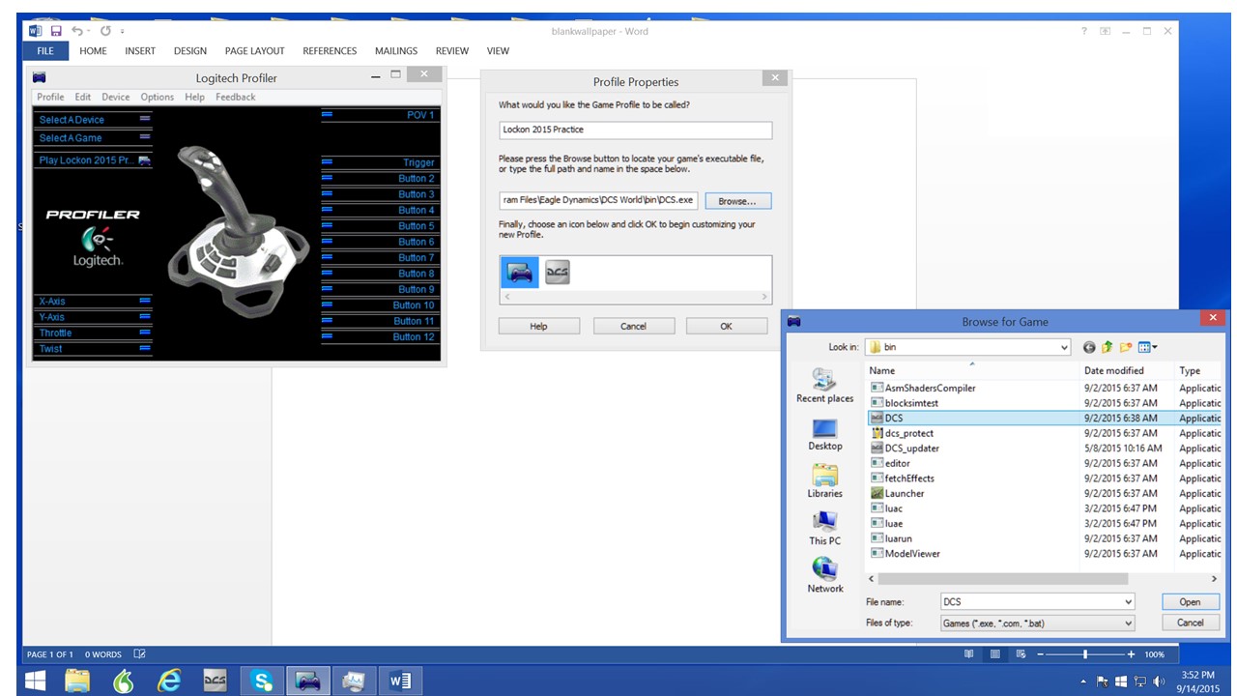1237x696 pixels.
Task: Open Select A Device menu in Profiler
Action: [94, 120]
